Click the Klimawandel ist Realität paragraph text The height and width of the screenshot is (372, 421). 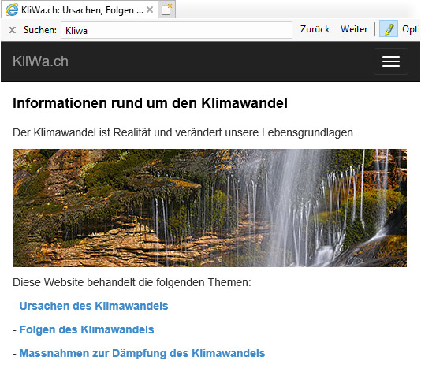[184, 132]
